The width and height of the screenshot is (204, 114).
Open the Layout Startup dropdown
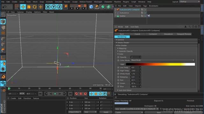click(190, 2)
